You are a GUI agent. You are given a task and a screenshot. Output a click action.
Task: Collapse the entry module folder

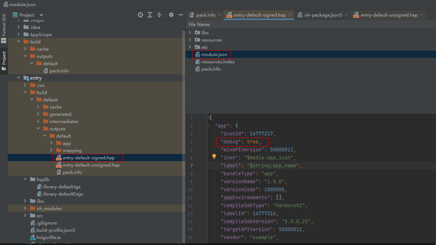[19, 78]
